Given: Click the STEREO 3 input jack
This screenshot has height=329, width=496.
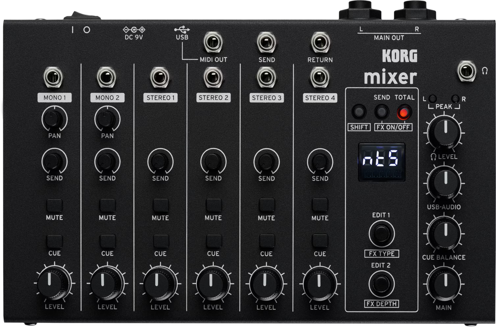Looking at the screenshot, I should click(266, 78).
